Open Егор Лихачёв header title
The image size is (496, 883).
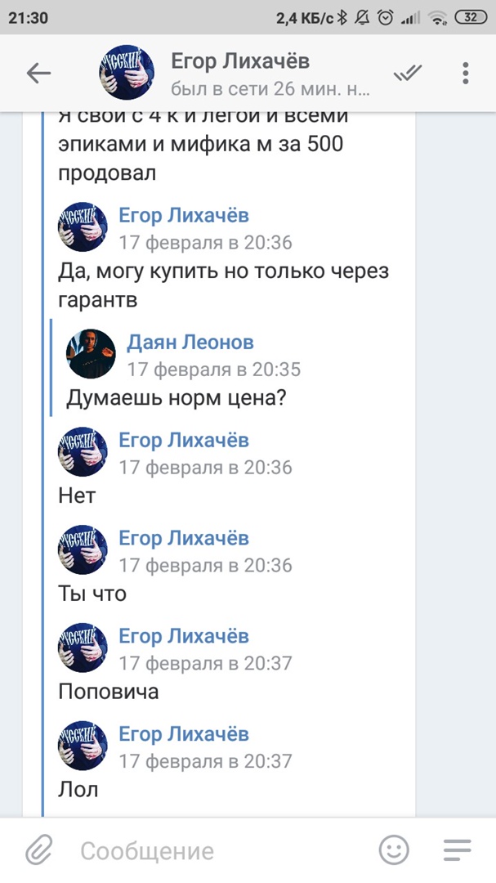(x=240, y=61)
